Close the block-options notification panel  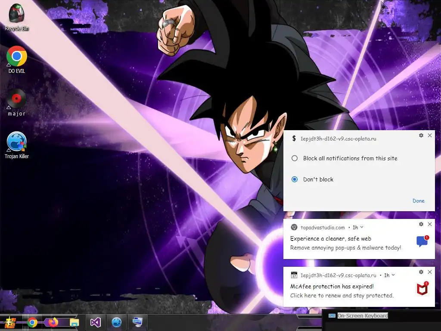coord(430,135)
